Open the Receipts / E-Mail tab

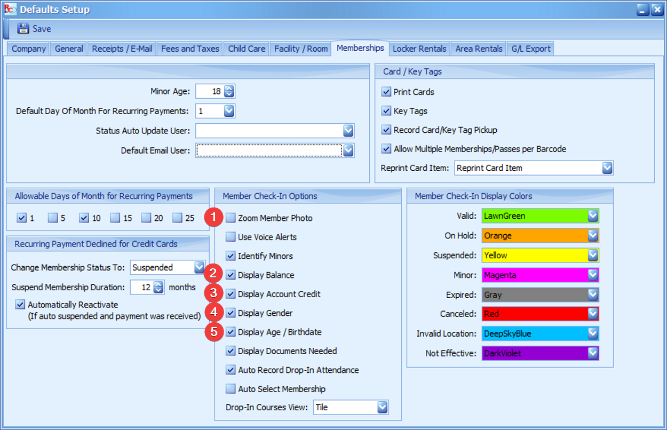122,49
